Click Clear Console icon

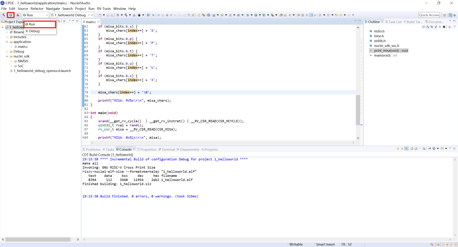pos(424,149)
